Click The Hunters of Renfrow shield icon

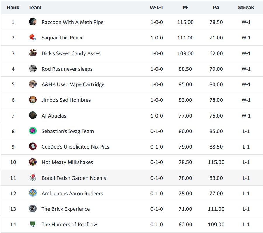click(x=33, y=224)
